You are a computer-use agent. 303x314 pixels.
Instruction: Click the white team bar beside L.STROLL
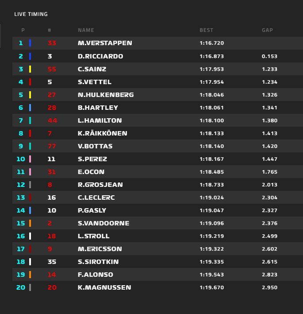tap(30, 236)
